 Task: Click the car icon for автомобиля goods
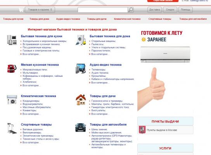80,127
